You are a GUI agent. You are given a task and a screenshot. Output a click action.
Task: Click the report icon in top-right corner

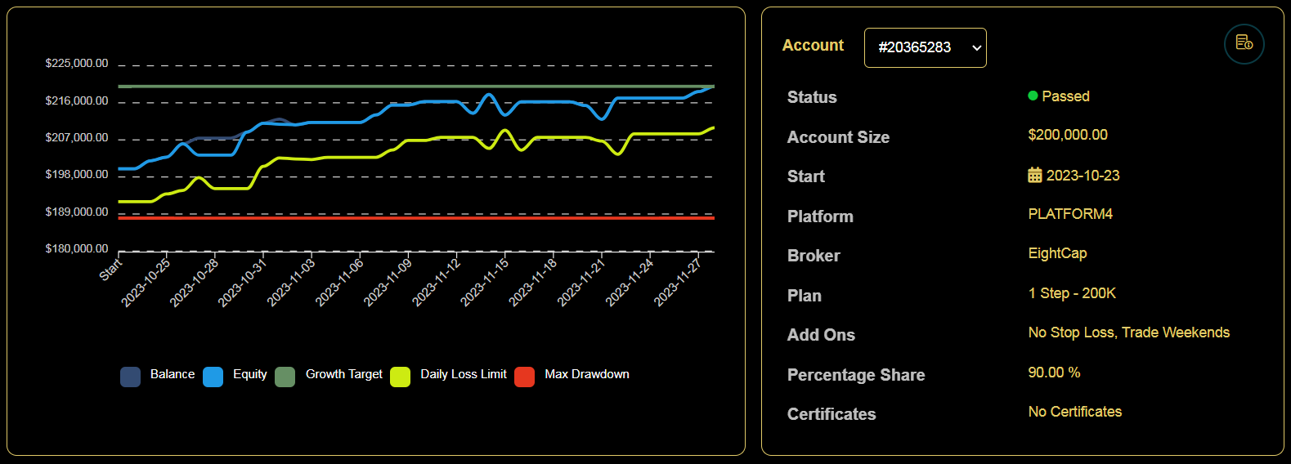[x=1244, y=43]
